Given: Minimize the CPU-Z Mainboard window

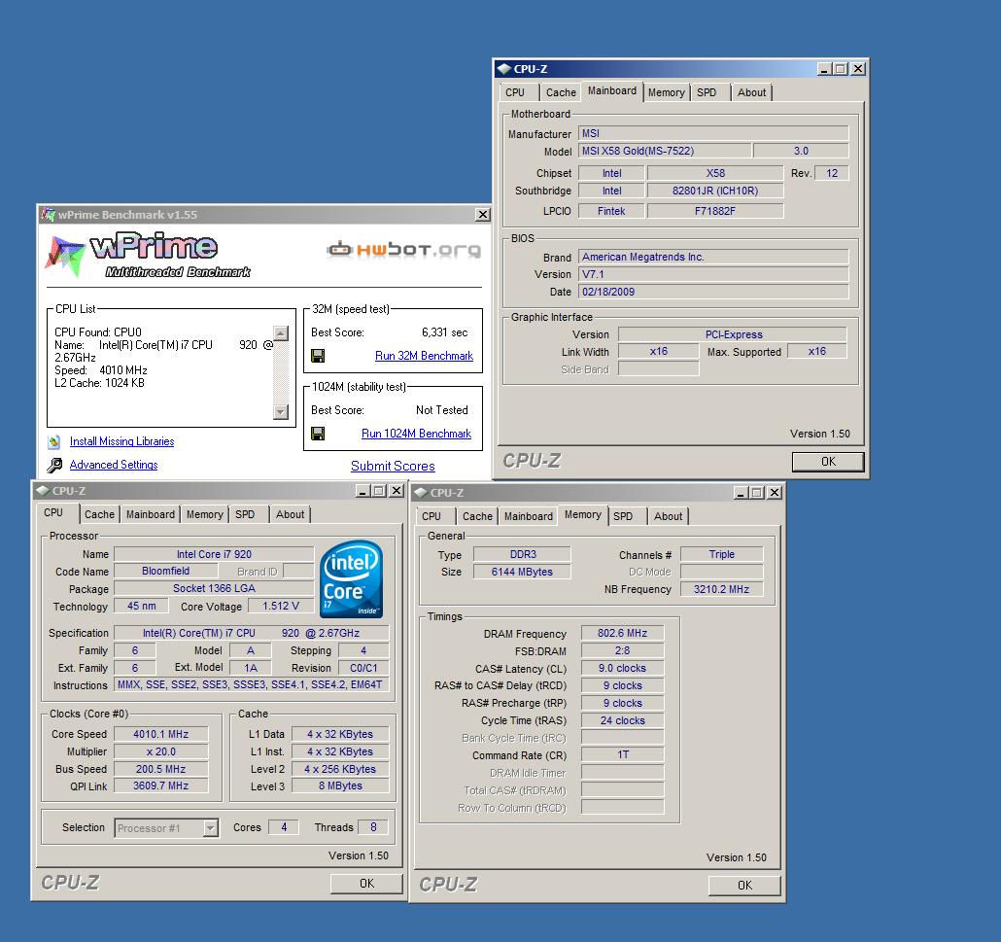Looking at the screenshot, I should [824, 68].
